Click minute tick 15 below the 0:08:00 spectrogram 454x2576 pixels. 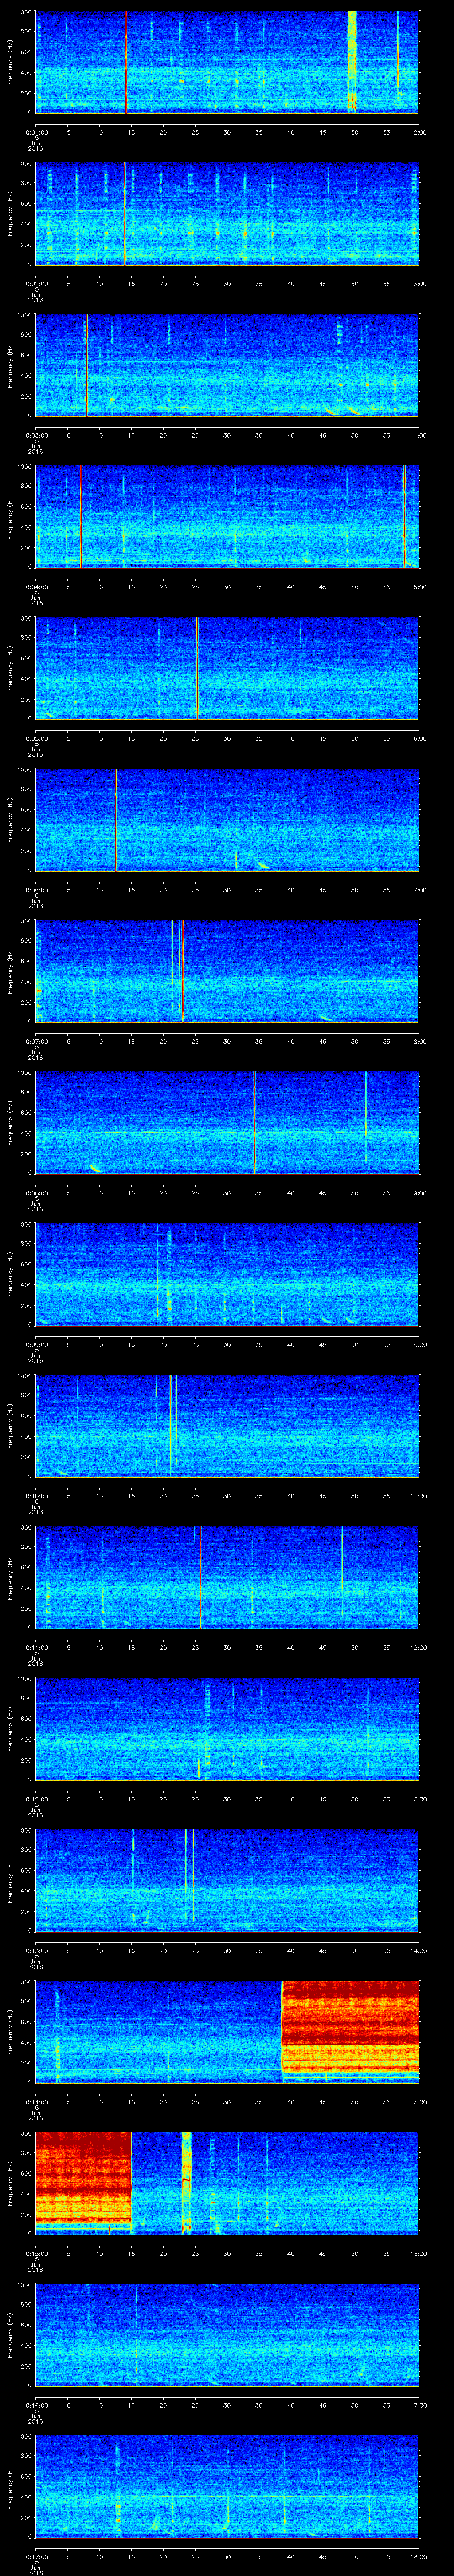[132, 1193]
